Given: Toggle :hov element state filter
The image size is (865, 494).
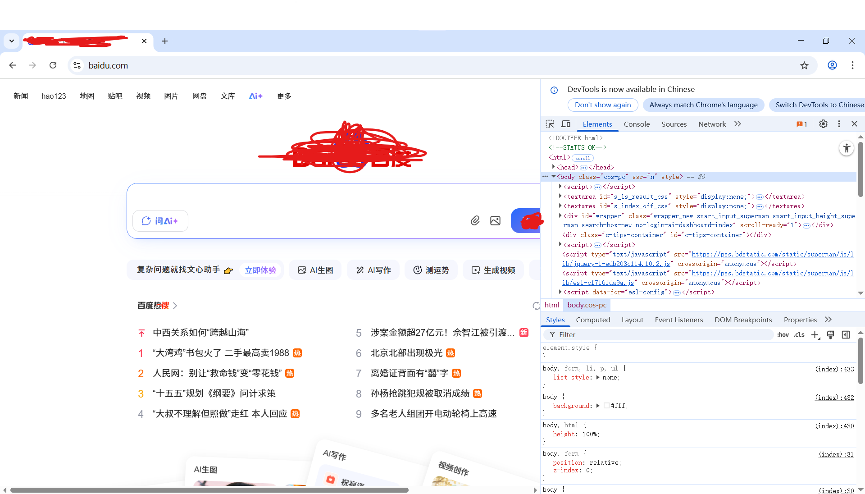Looking at the screenshot, I should [x=783, y=335].
